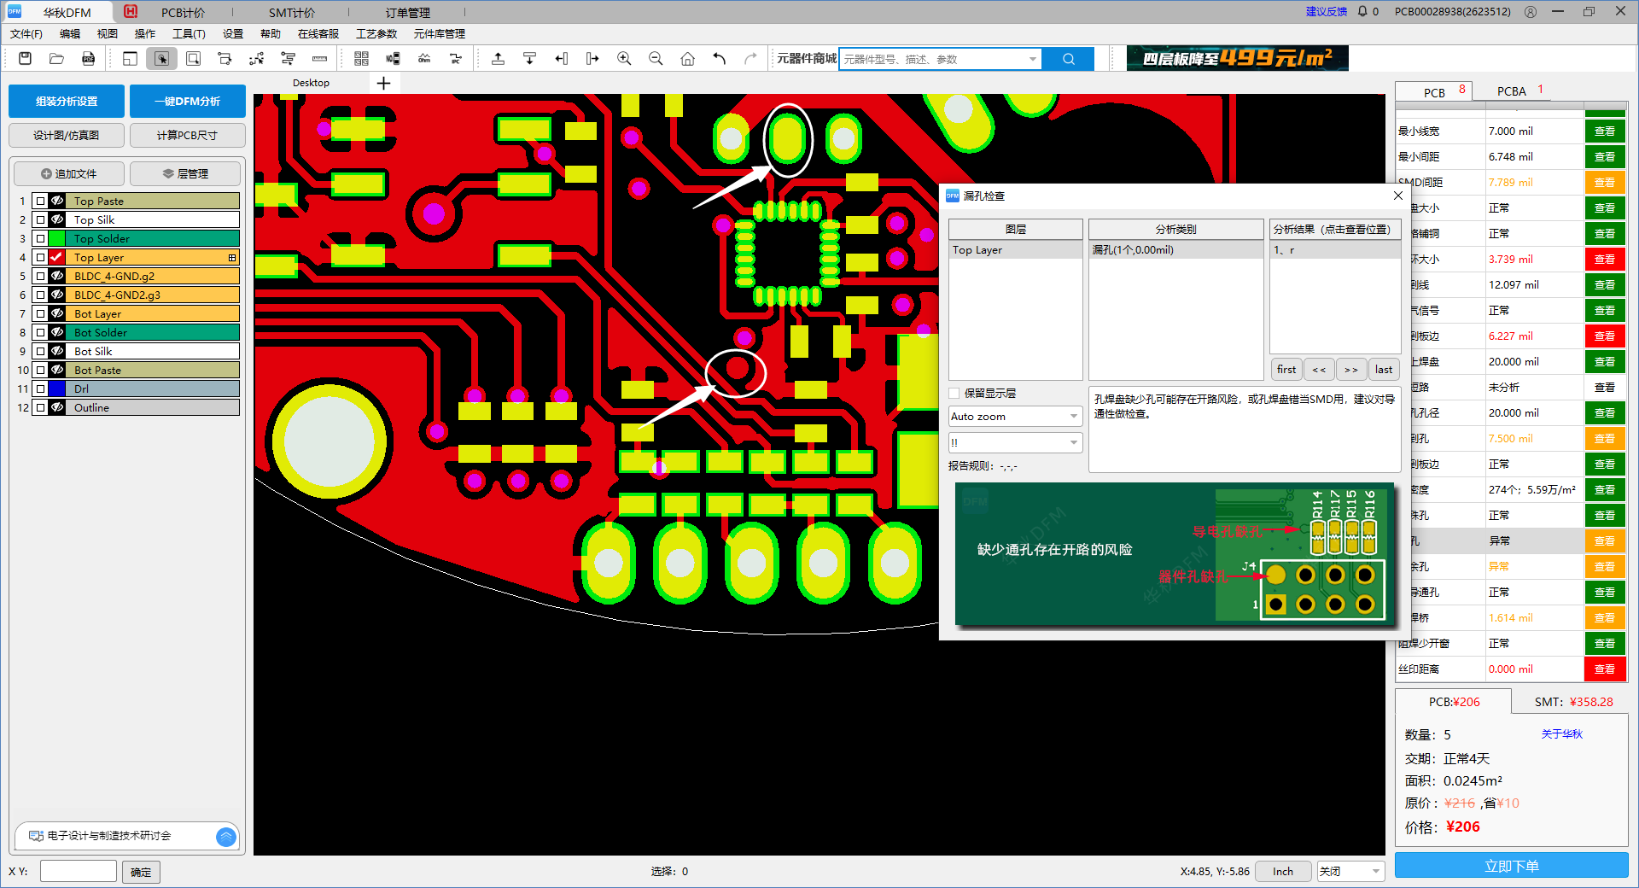1639x888 pixels.
Task: Tick the checkbox for Bot Layer
Action: point(40,313)
